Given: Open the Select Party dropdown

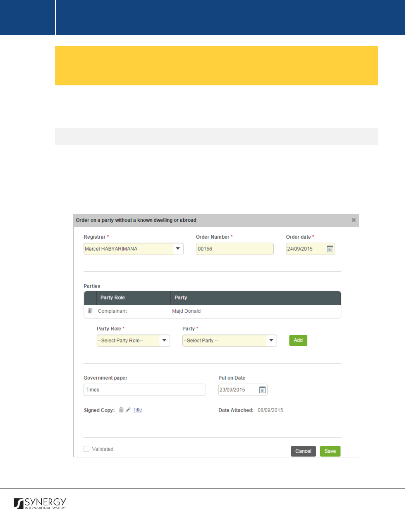Looking at the screenshot, I should pos(230,341).
